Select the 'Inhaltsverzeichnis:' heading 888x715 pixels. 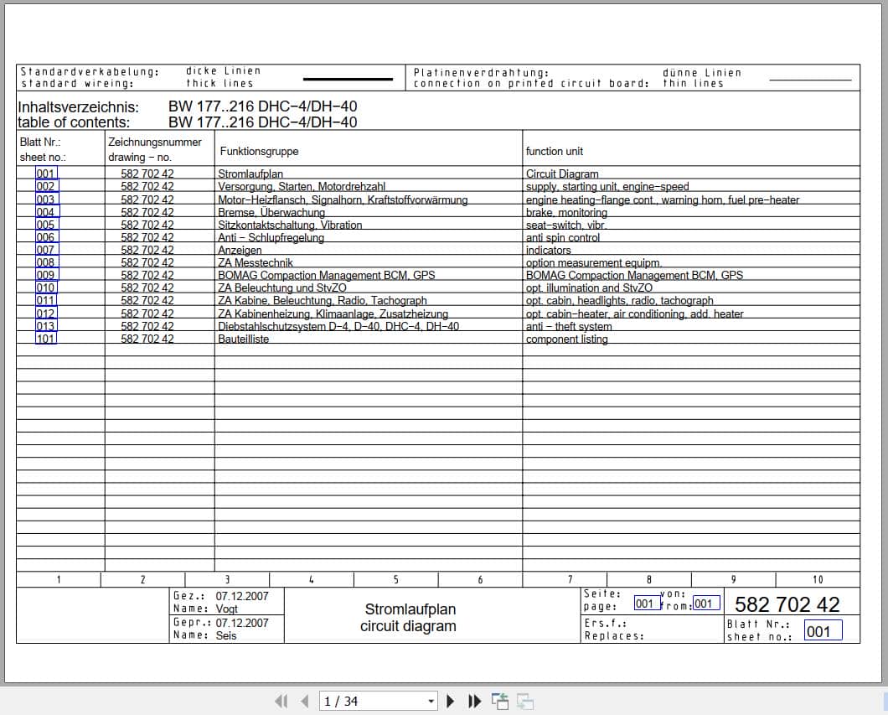tap(78, 107)
